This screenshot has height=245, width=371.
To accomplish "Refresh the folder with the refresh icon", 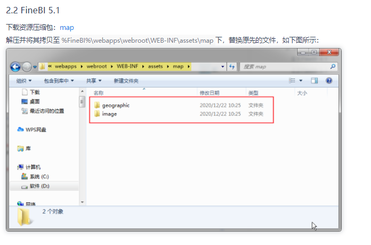I will [x=232, y=67].
